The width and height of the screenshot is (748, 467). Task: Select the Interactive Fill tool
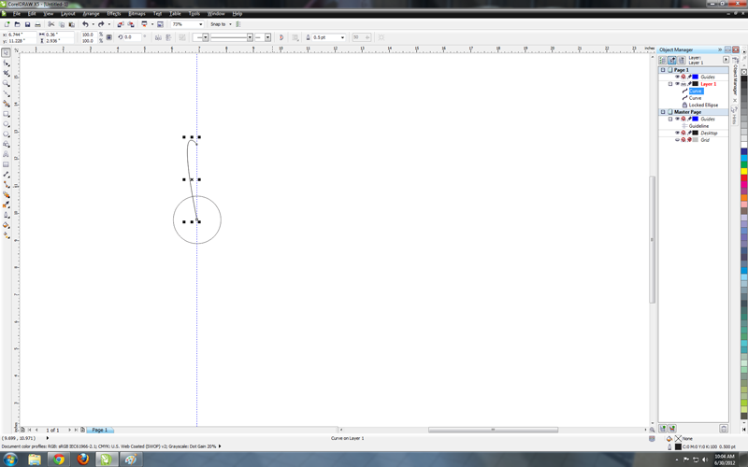pos(6,235)
